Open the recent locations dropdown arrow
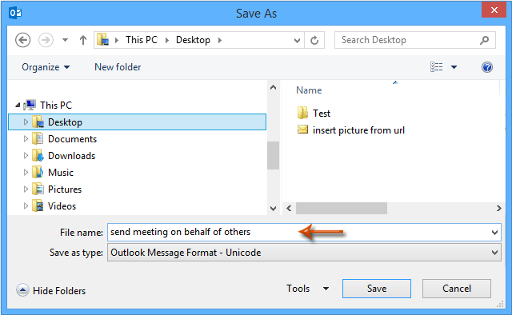This screenshot has width=512, height=315. [66, 40]
